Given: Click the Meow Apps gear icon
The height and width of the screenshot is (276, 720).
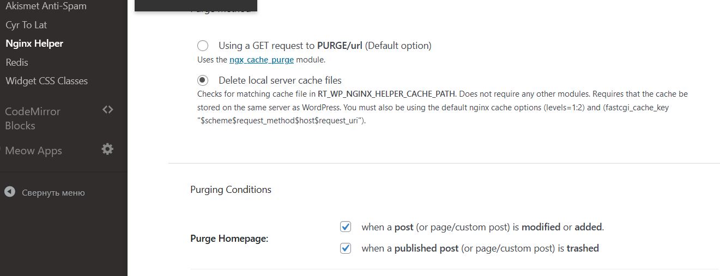Looking at the screenshot, I should coord(108,149).
